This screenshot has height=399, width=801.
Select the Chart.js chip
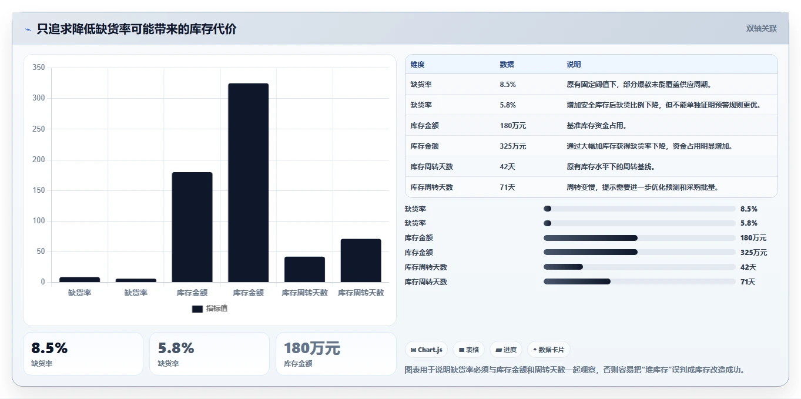pyautogui.click(x=426, y=350)
